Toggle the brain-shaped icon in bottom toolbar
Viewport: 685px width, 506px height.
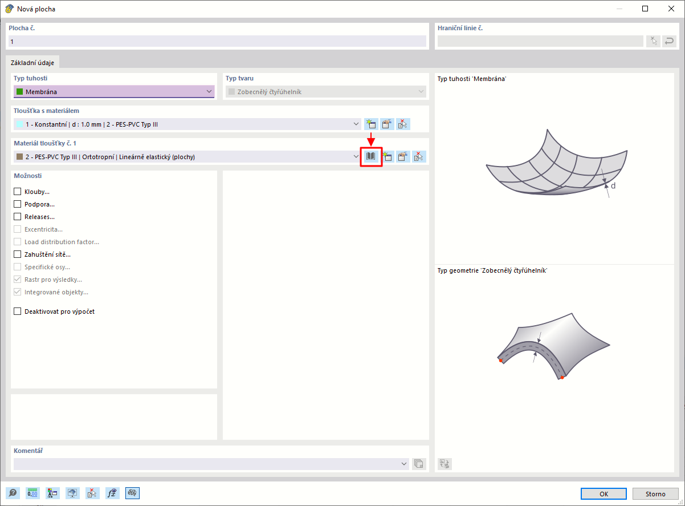(132, 493)
